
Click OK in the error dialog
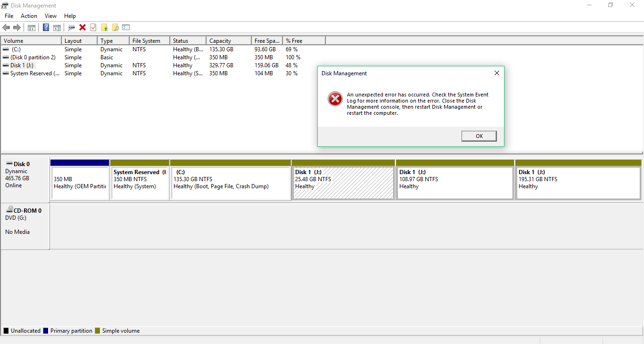tap(479, 136)
